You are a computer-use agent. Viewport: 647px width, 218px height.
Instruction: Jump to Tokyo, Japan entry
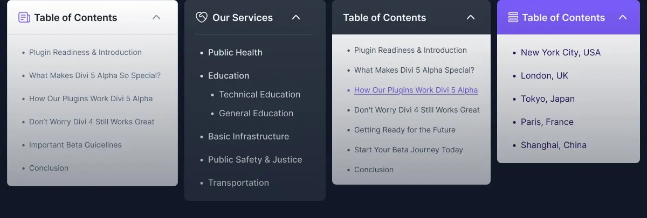[x=548, y=99]
